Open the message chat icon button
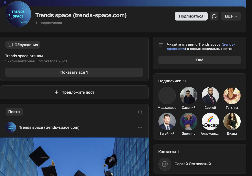 coord(214,16)
